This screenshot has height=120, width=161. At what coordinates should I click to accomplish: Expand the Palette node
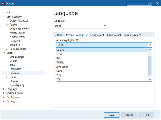(x=7, y=25)
